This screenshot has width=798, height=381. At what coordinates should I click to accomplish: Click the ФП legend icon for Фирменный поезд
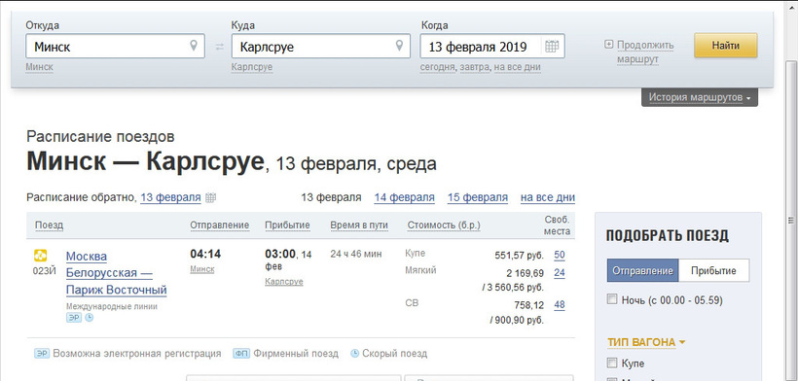tap(241, 353)
